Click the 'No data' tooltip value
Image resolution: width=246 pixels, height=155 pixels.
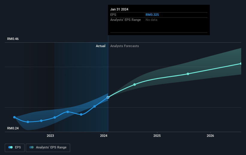click(151, 20)
